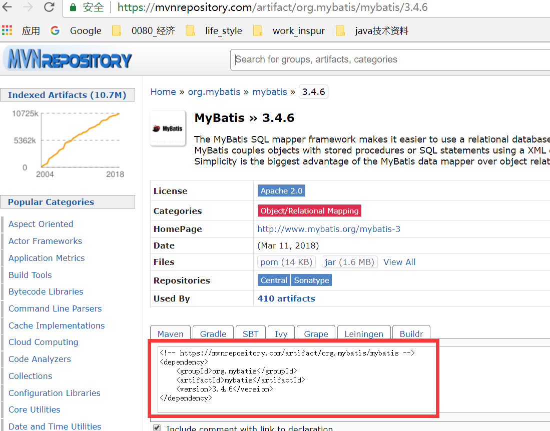Click the Central repository tag

click(274, 280)
